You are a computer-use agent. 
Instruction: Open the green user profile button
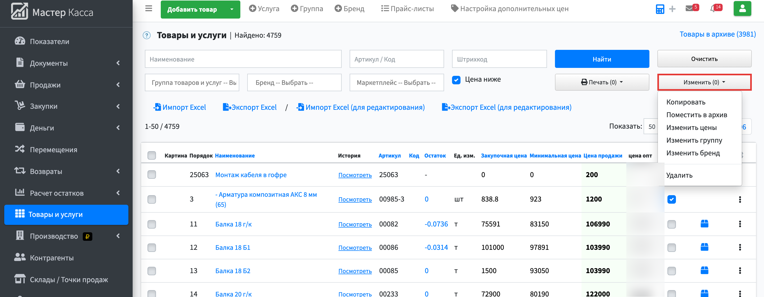pos(742,8)
